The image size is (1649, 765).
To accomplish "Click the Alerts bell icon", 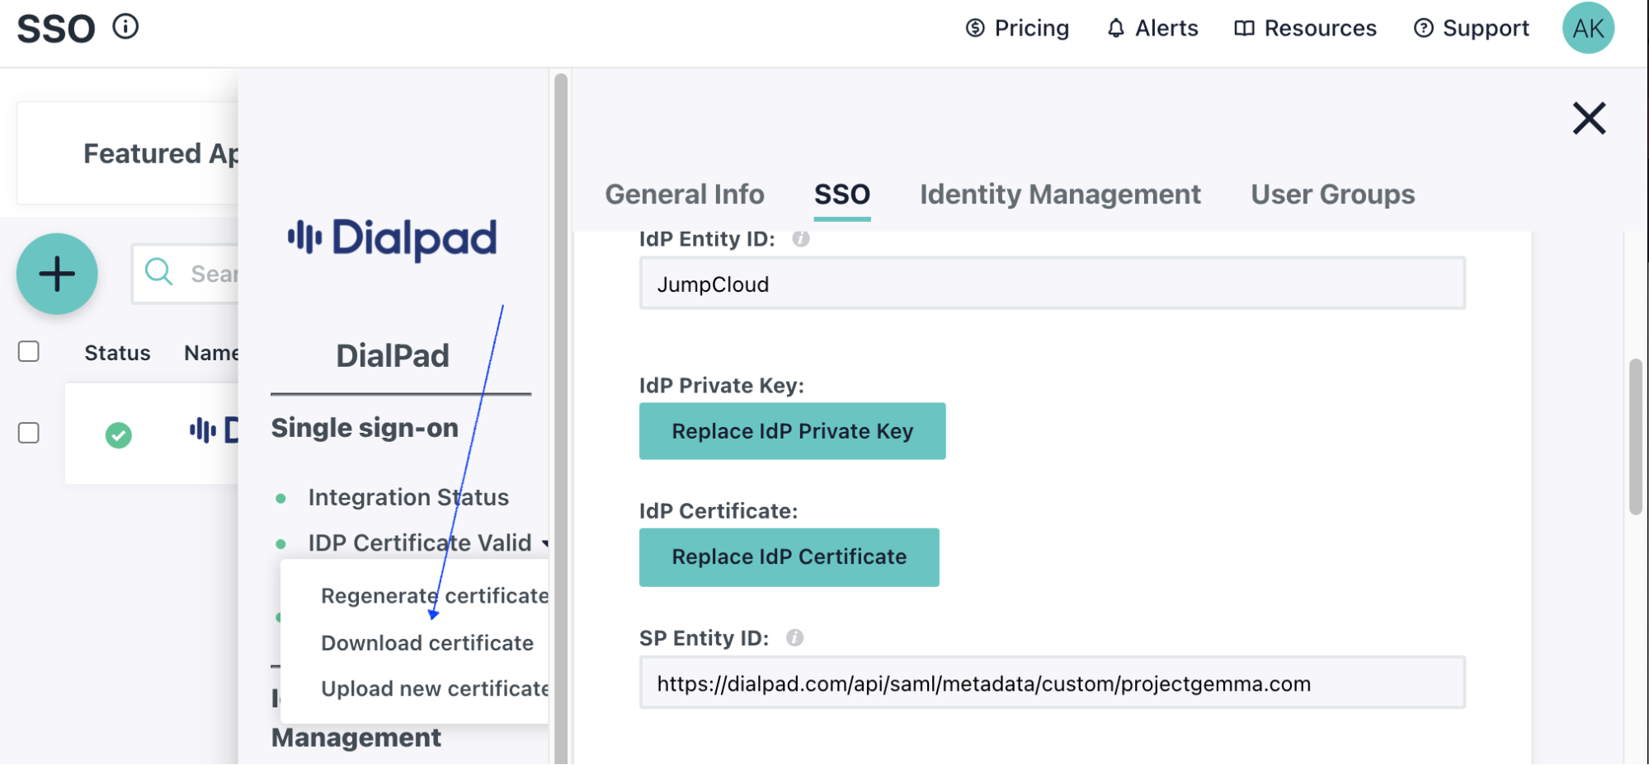I will (1115, 28).
